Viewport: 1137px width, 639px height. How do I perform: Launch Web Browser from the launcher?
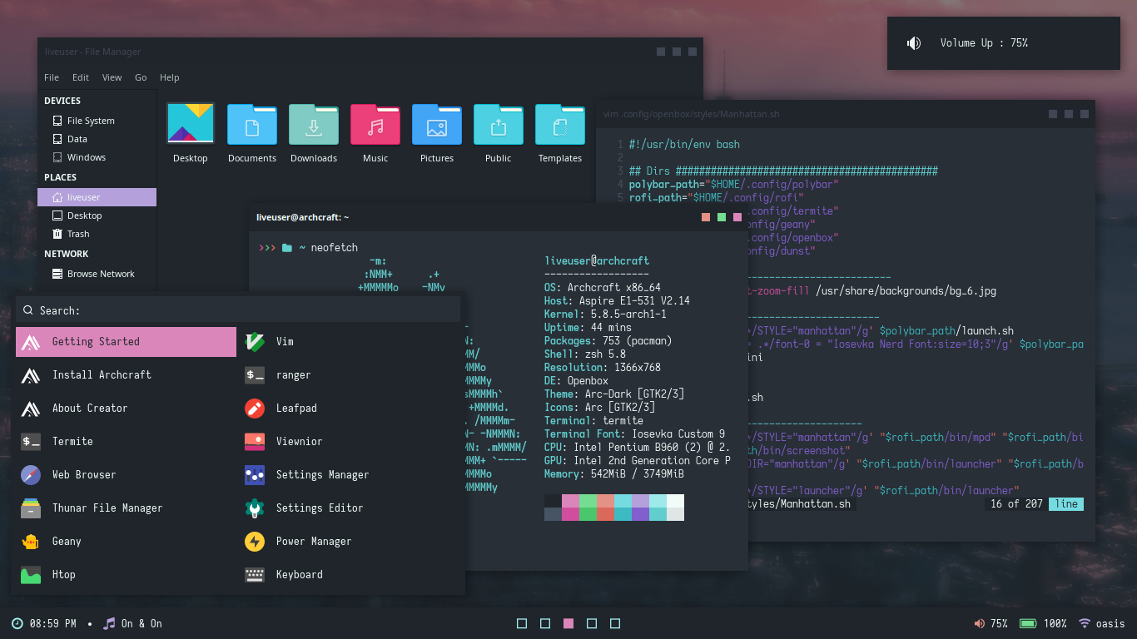point(127,475)
